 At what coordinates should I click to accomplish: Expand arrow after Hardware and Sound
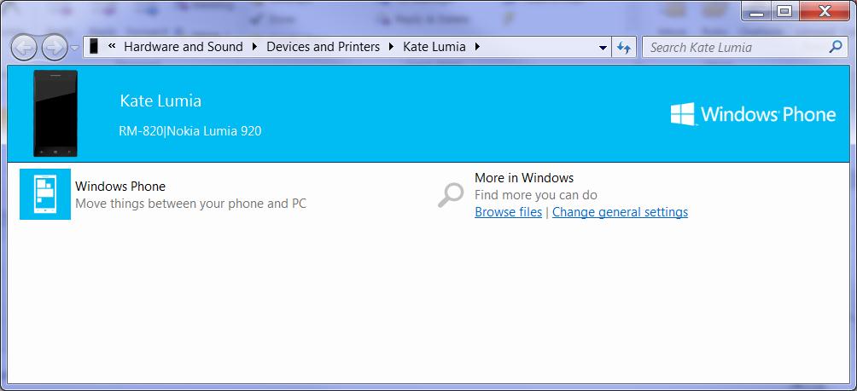(x=254, y=47)
